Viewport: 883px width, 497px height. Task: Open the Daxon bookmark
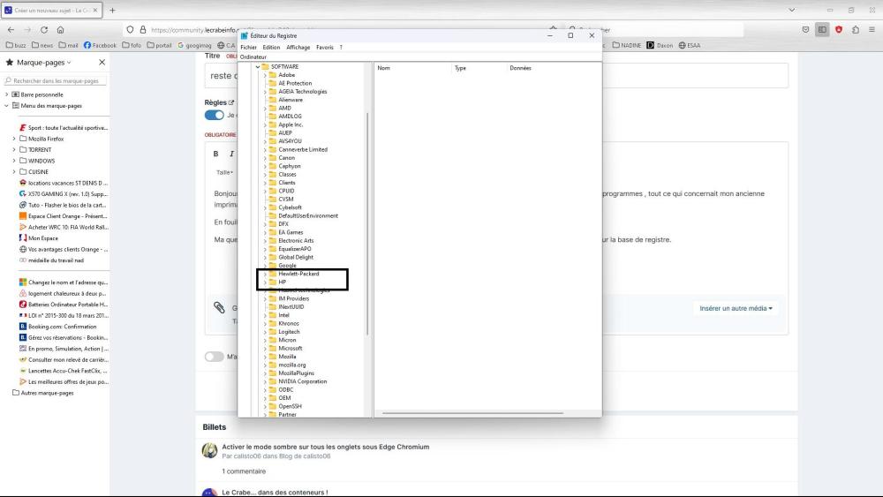(660, 45)
